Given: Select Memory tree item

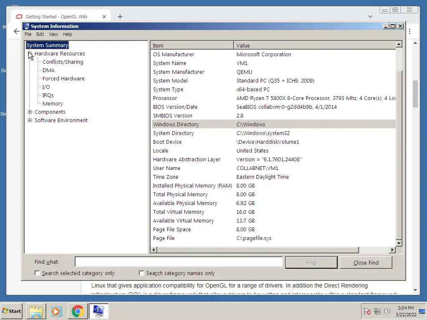Looking at the screenshot, I should pos(53,104).
